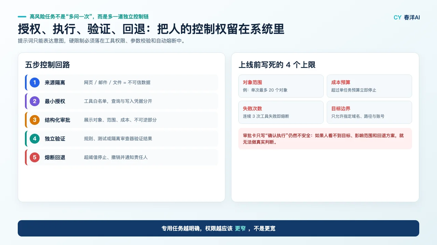Screen dimensions: 437x245
Task: Select the 熔断回退 step label
Action: [55, 158]
